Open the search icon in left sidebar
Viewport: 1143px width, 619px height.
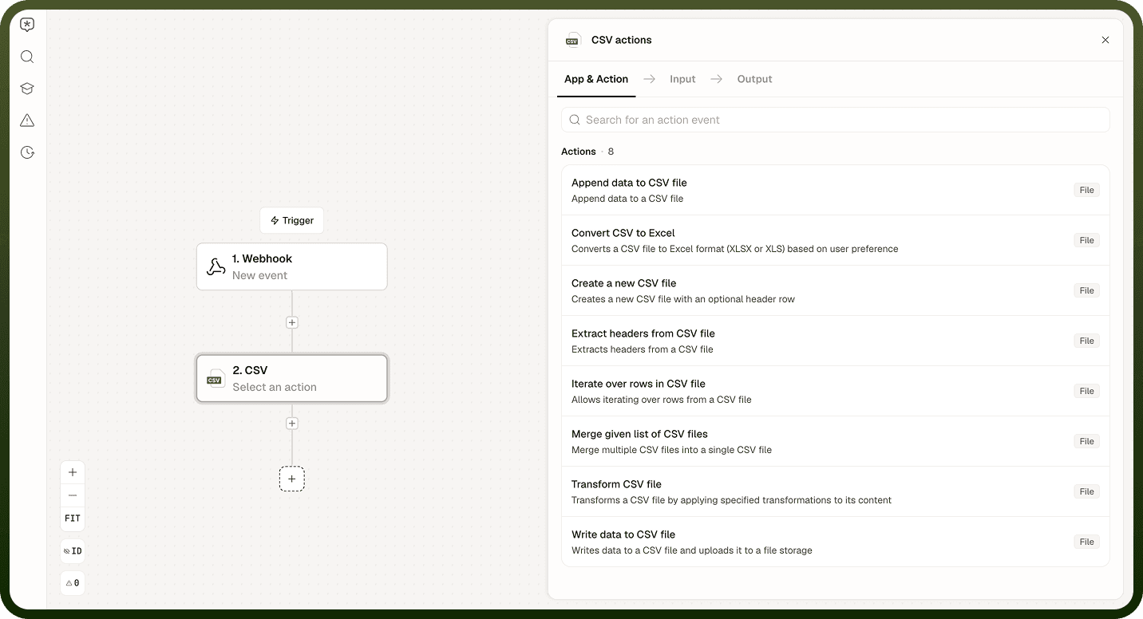[27, 57]
